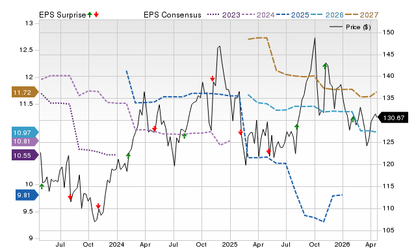
Task: Click the 13 label on the EPS axis
Action: pos(29,23)
